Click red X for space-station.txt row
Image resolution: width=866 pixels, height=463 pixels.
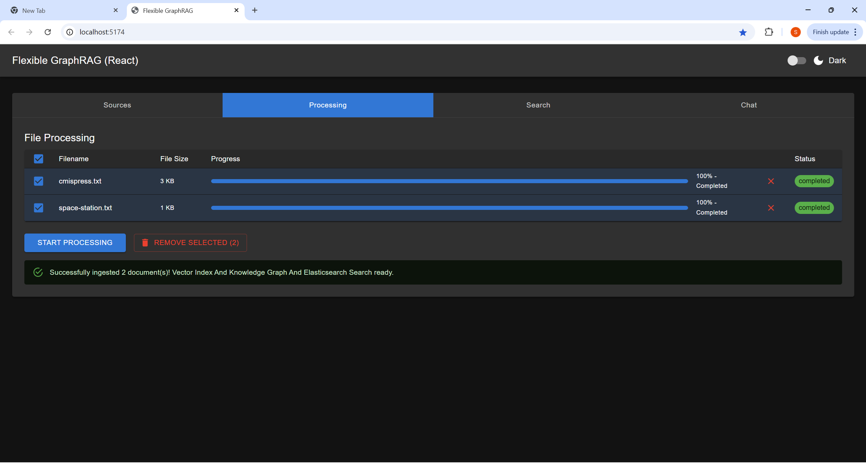coord(771,208)
